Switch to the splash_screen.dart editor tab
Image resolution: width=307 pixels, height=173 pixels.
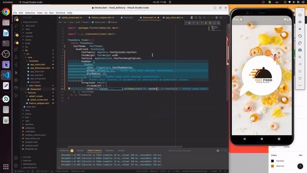click(71, 18)
